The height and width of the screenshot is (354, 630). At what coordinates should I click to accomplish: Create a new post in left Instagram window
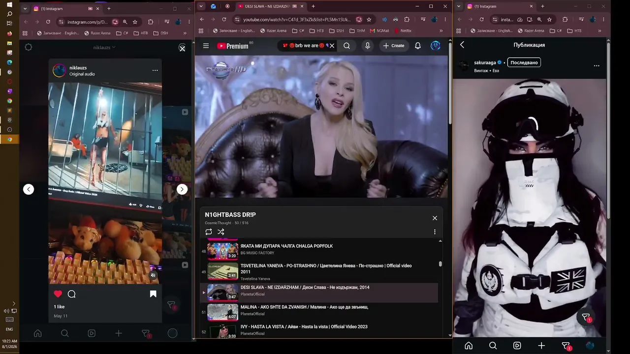point(119,333)
